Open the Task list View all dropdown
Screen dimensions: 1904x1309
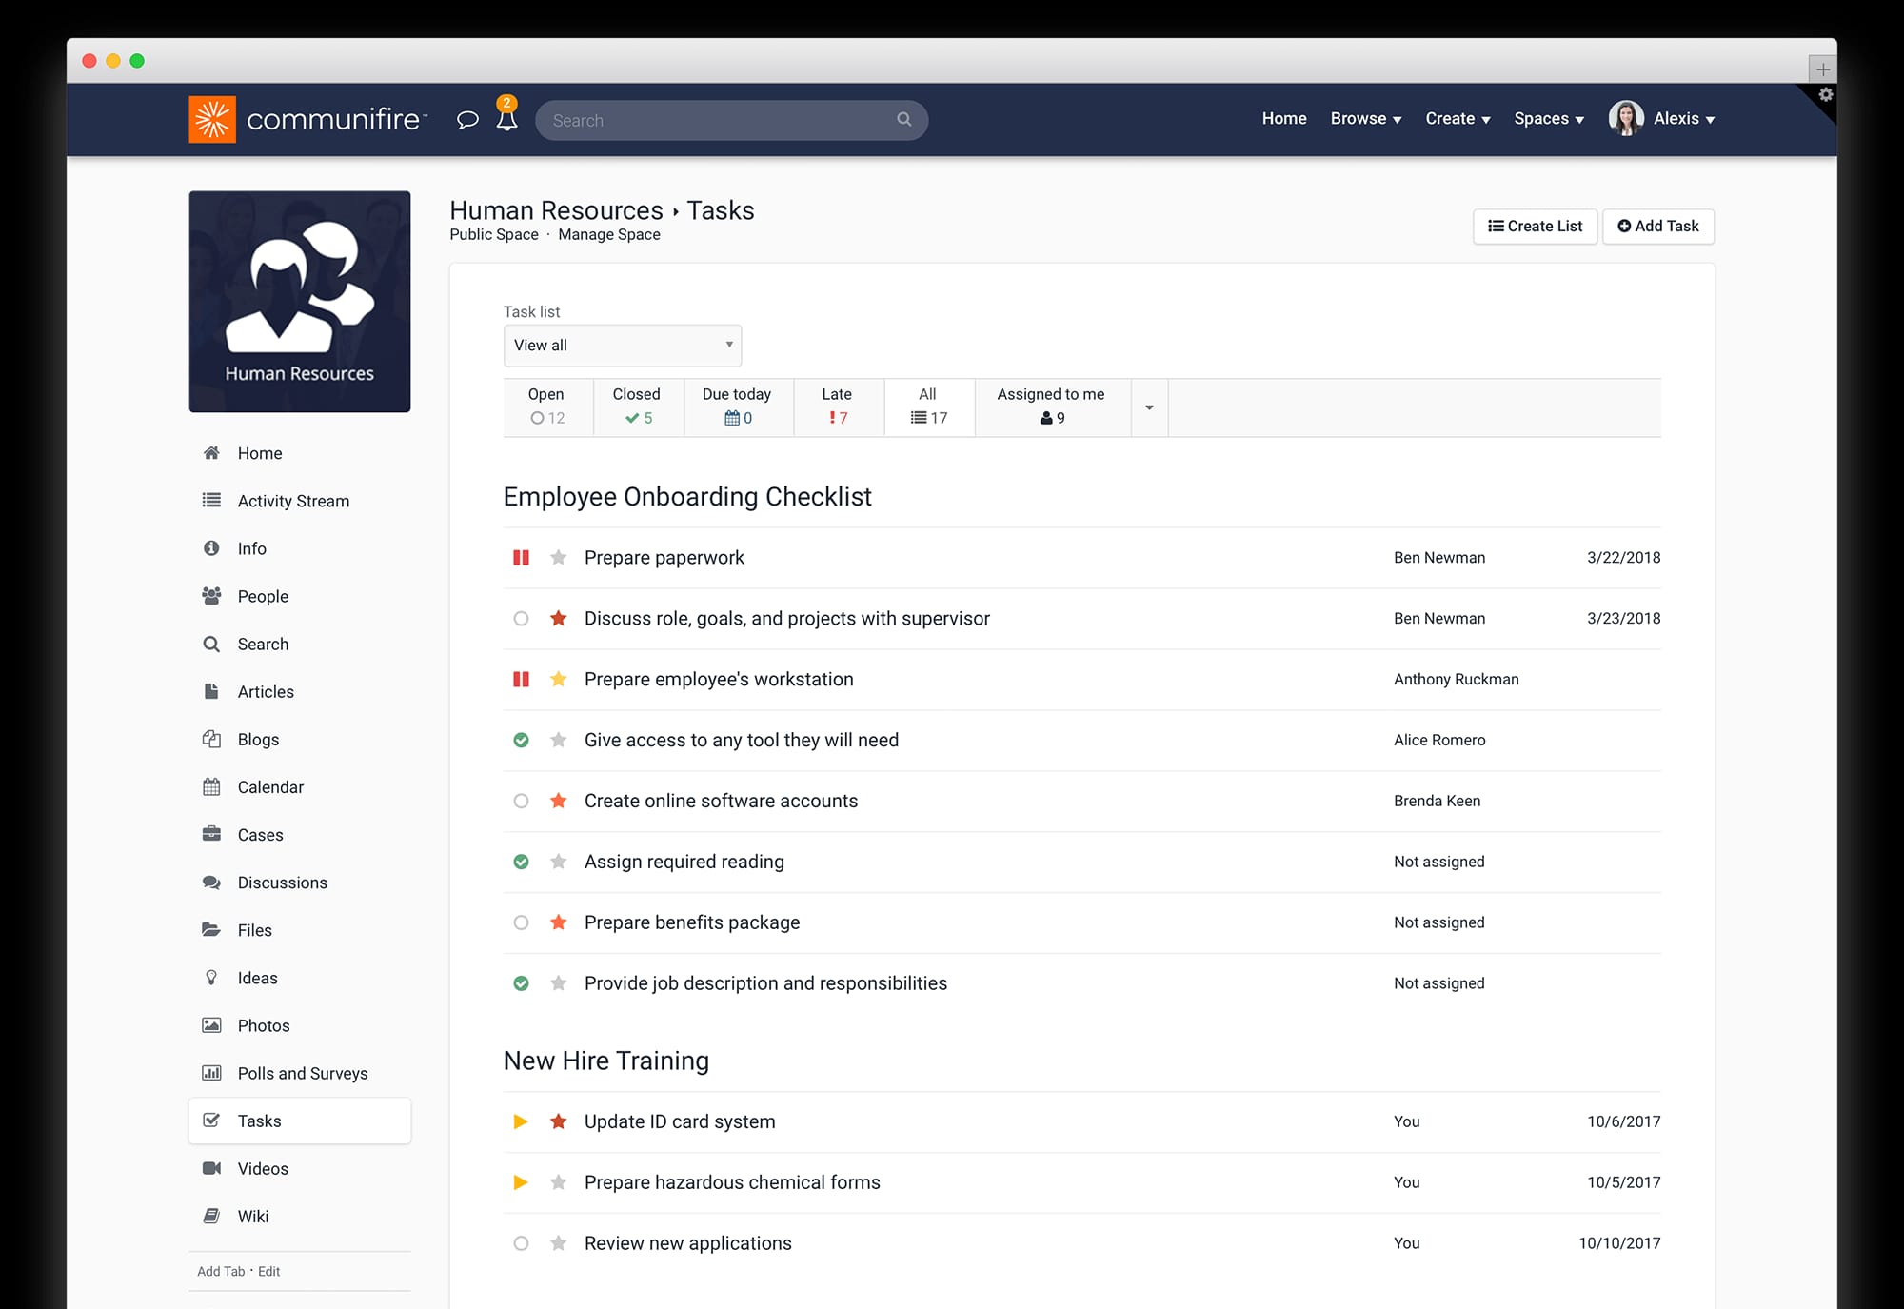pos(623,346)
